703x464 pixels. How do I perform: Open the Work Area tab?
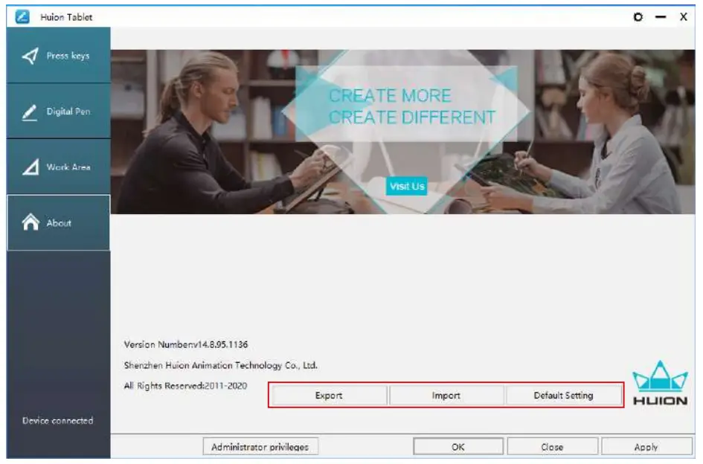[x=58, y=167]
